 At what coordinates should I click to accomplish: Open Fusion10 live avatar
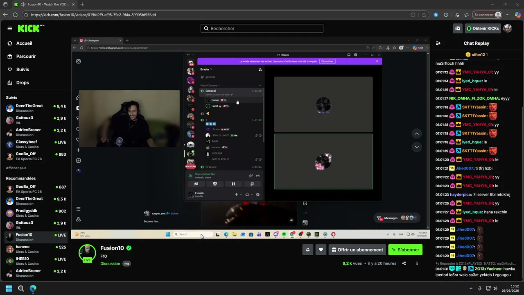(87, 253)
